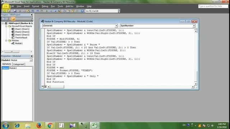Screen dimensions: 230x129
Task: Toggle Design Mode in the toolbar
Action: tap(59, 11)
